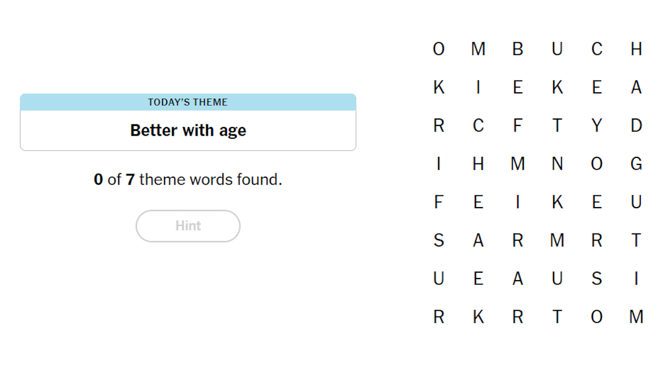The width and height of the screenshot is (668, 365).
Task: Click the Hint button
Action: (188, 226)
